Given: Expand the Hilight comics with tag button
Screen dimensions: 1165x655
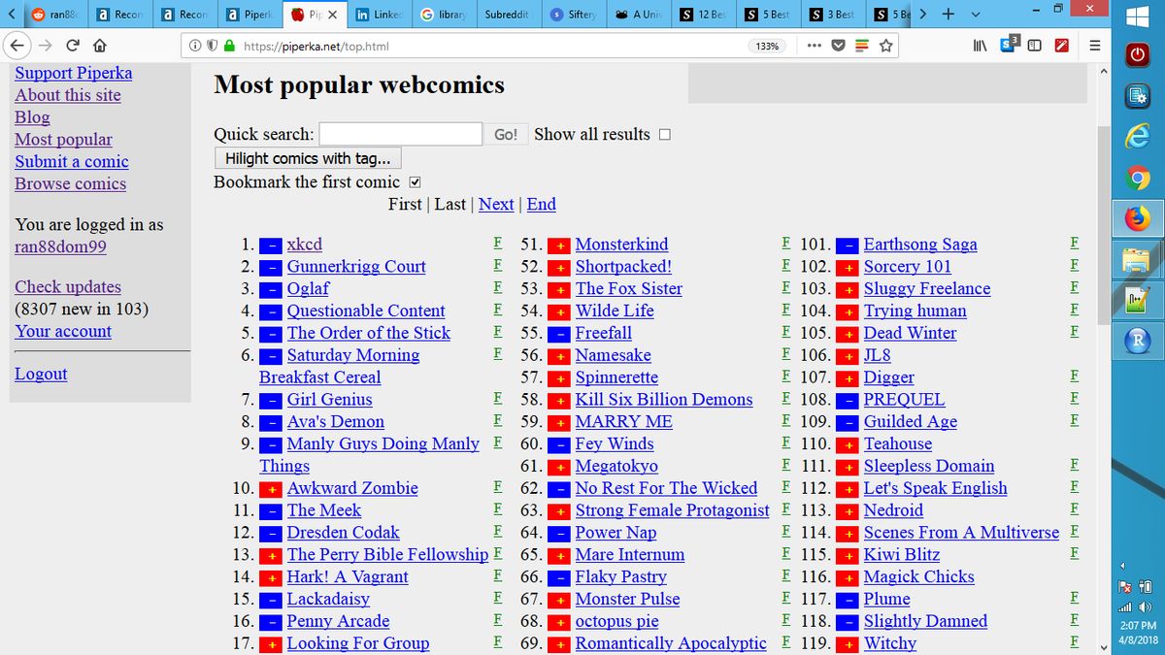Looking at the screenshot, I should [x=308, y=158].
